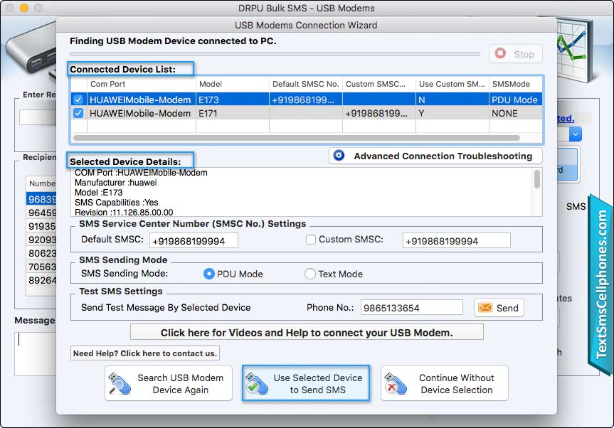Click the TextSmsCellphones.com side banner
Image resolution: width=614 pixels, height=428 pixels.
[x=601, y=285]
